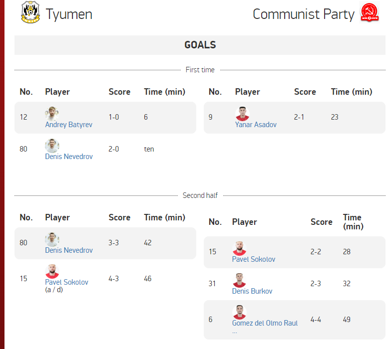Click Yanar Asadov's player avatar

(242, 114)
